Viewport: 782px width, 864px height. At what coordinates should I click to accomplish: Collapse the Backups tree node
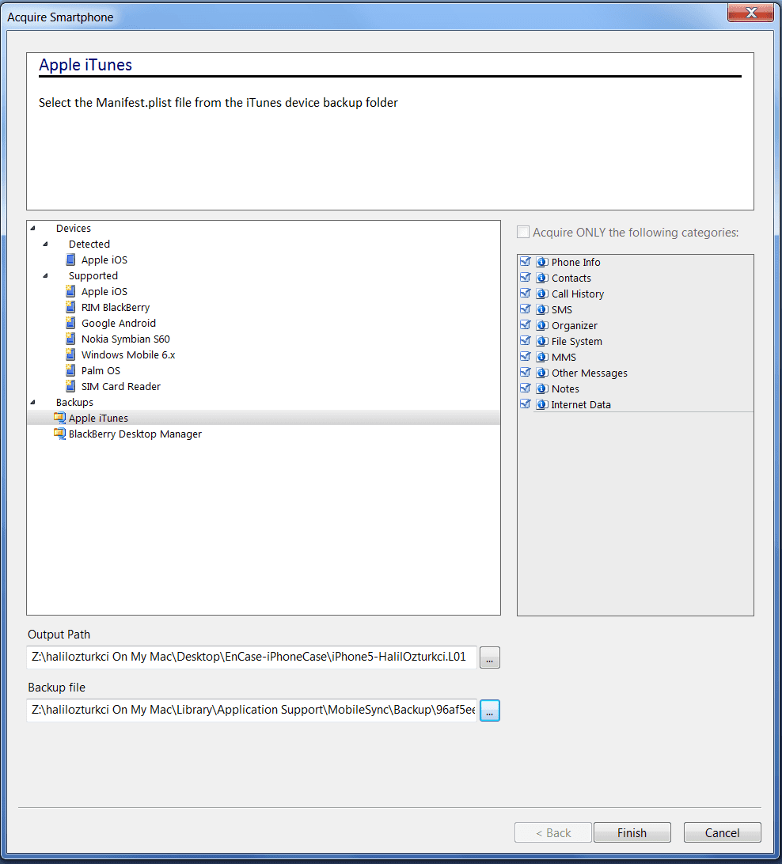[x=33, y=403]
